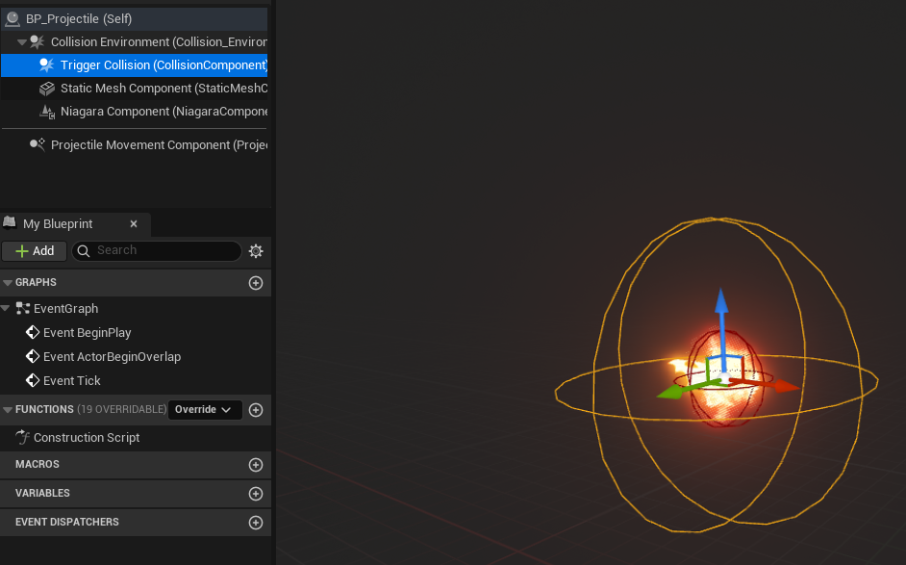Collapse the GRAPHS section
906x565 pixels.
coord(8,282)
